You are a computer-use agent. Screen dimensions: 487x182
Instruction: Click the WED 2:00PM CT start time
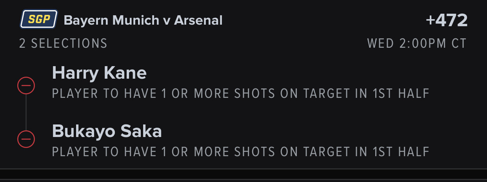(x=417, y=43)
